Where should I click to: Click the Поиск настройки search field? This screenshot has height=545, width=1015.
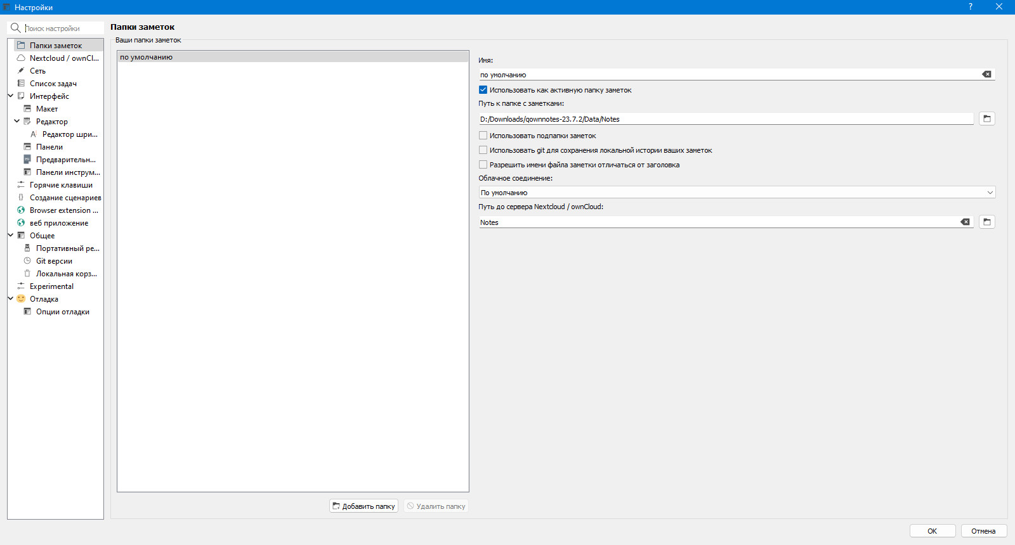tap(62, 28)
